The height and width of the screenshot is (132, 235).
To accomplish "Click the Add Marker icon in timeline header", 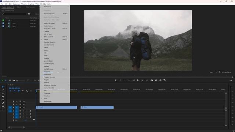I will (x=23, y=91).
